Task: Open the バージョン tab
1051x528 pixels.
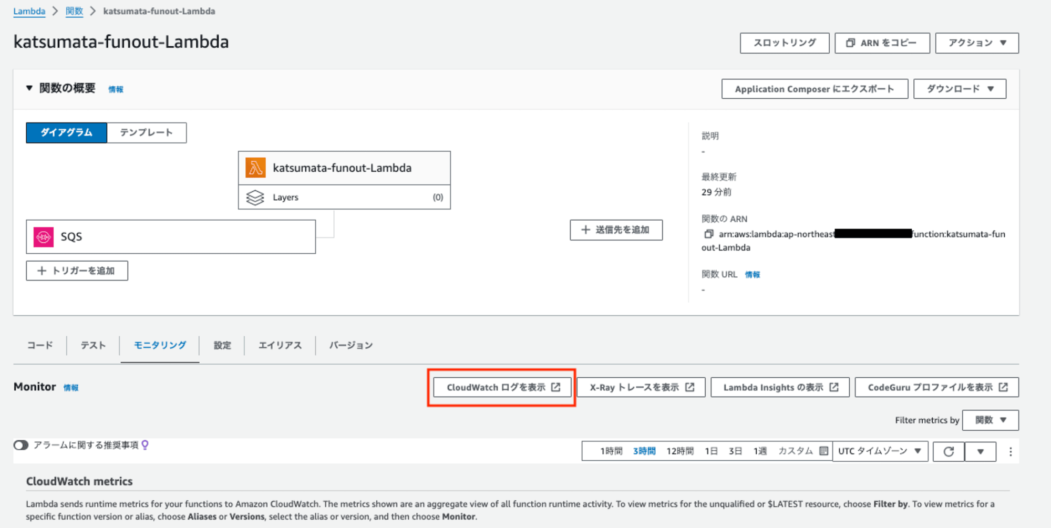Action: coord(351,345)
